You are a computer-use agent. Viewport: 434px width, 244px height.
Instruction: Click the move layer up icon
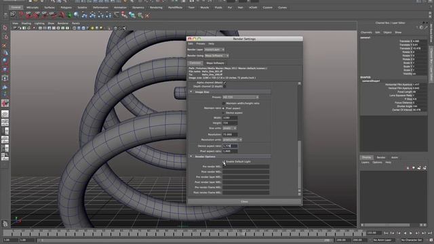408,168
